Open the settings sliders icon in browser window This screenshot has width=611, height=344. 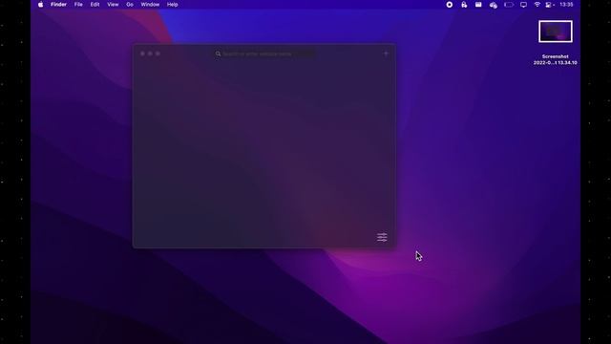pyautogui.click(x=382, y=237)
